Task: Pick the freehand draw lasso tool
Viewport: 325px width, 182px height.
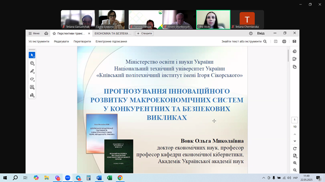Action: [x=32, y=79]
